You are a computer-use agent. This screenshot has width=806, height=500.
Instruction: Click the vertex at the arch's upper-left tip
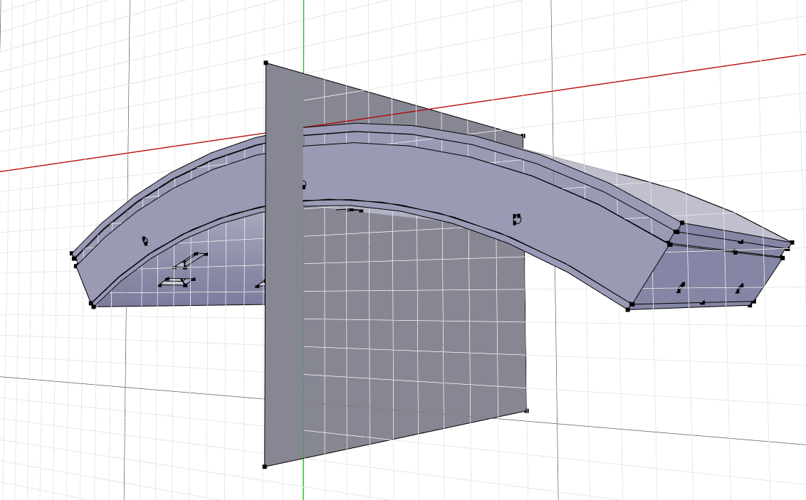pos(73,253)
